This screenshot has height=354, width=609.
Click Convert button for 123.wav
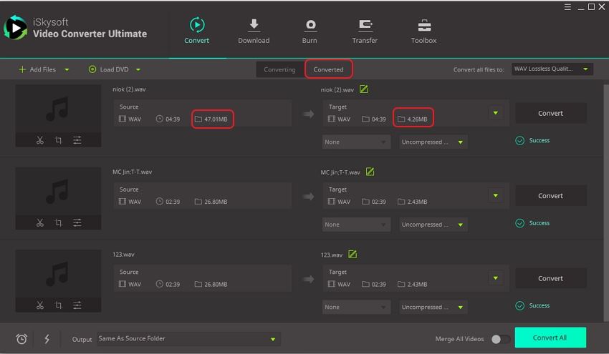pos(550,278)
